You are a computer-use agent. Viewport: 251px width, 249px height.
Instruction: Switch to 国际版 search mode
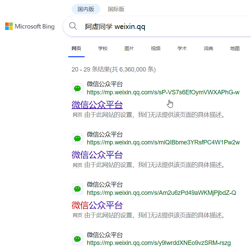tap(116, 9)
